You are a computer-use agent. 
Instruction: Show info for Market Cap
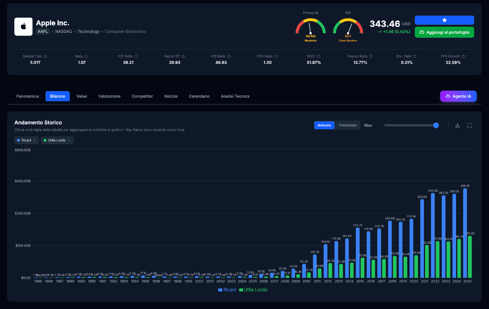click(x=45, y=56)
